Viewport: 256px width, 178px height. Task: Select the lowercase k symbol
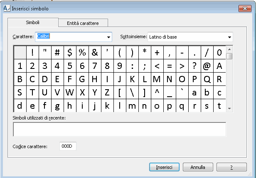[107, 106]
